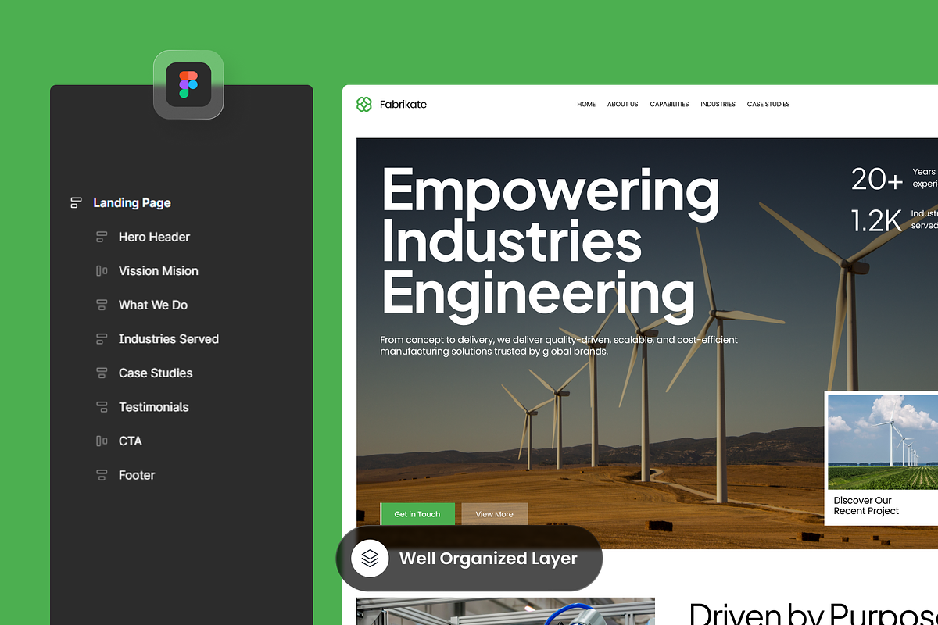Screen dimensions: 938x625
Task: Open the ABOUT US nav item
Action: (623, 104)
